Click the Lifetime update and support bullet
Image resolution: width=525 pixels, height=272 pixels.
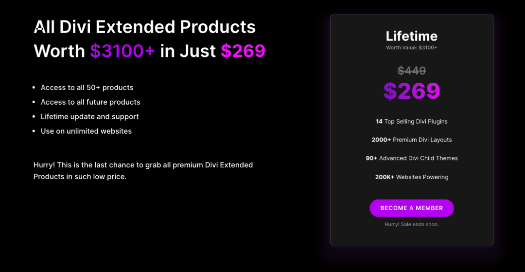click(x=90, y=117)
